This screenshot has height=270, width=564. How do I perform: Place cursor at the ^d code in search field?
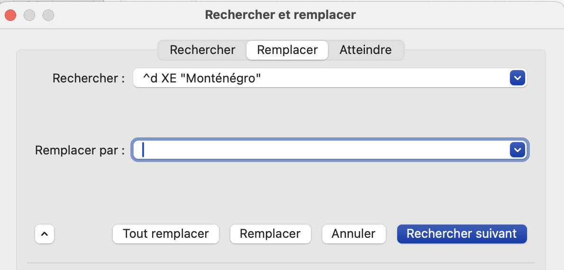(150, 78)
